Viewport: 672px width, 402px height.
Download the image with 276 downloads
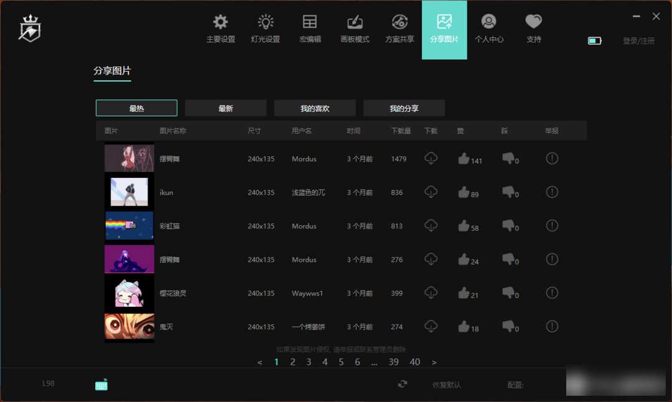431,259
